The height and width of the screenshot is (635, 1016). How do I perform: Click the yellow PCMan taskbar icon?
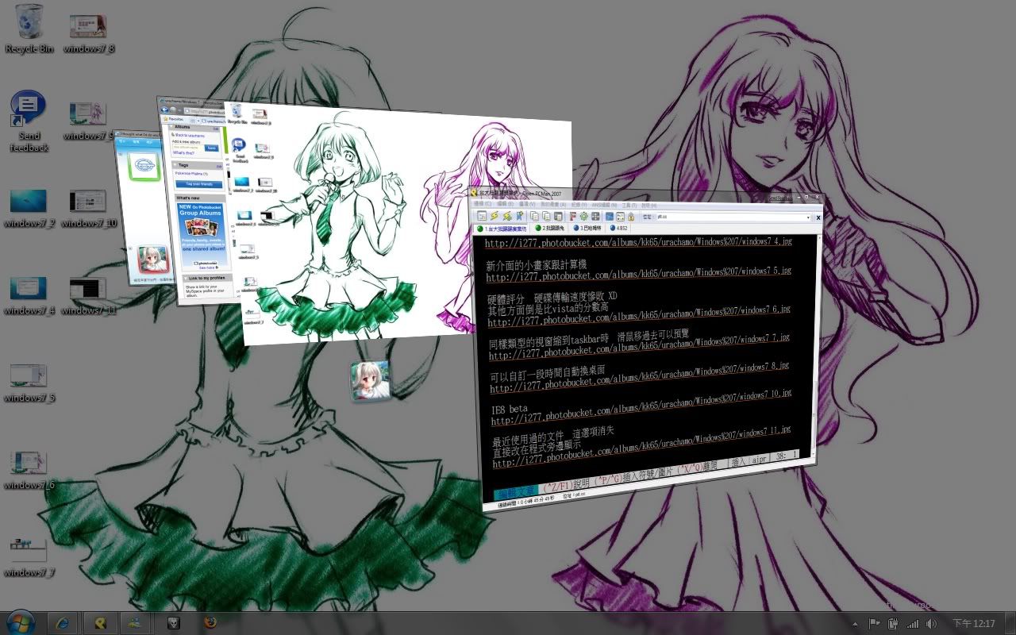pos(100,622)
